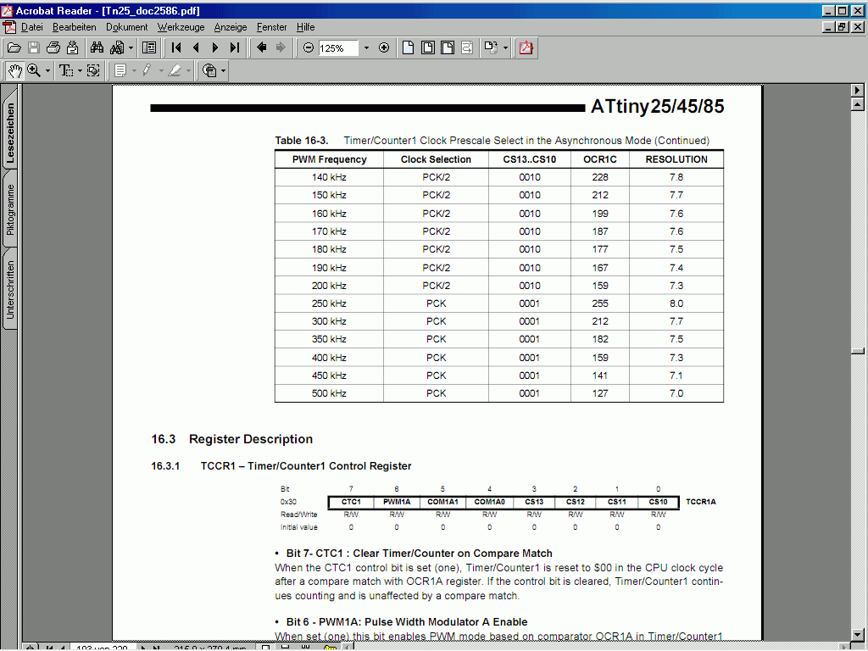
Task: Jump to the last page
Action: (235, 48)
